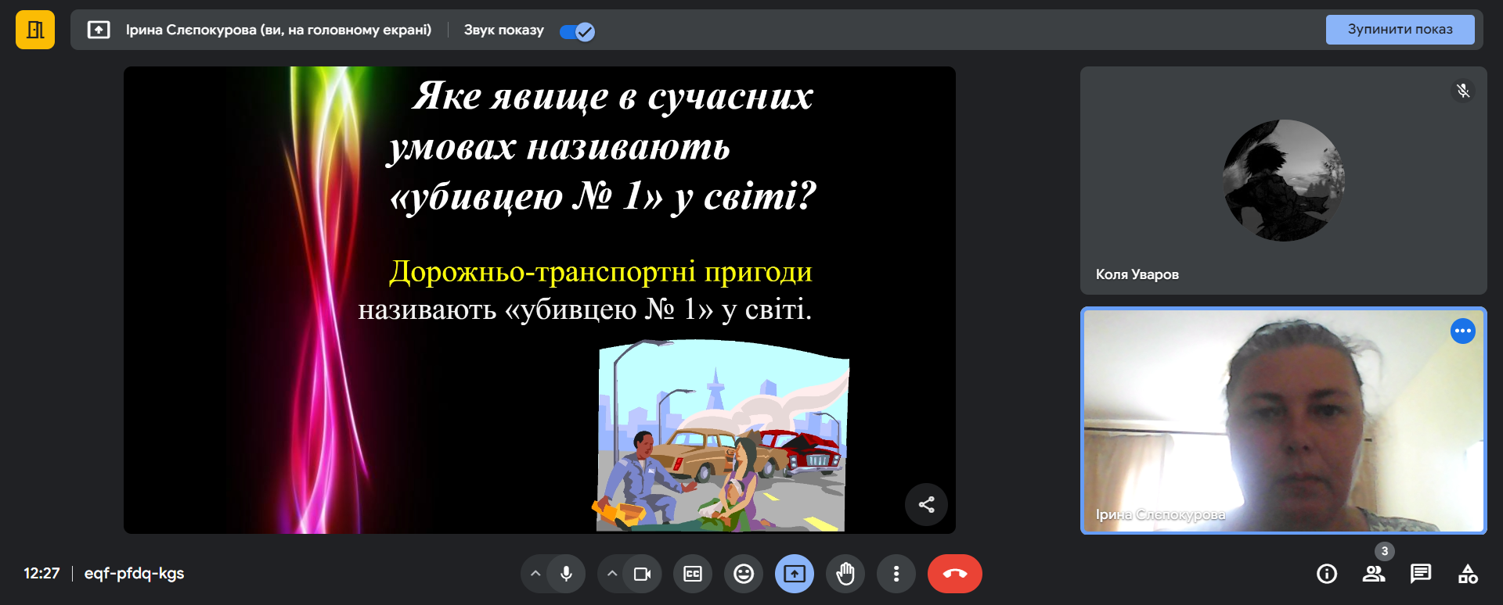
Task: Expand camera video settings chevron
Action: coord(612,574)
